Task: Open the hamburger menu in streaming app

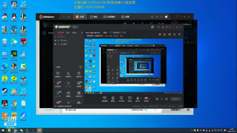Action: [170, 27]
